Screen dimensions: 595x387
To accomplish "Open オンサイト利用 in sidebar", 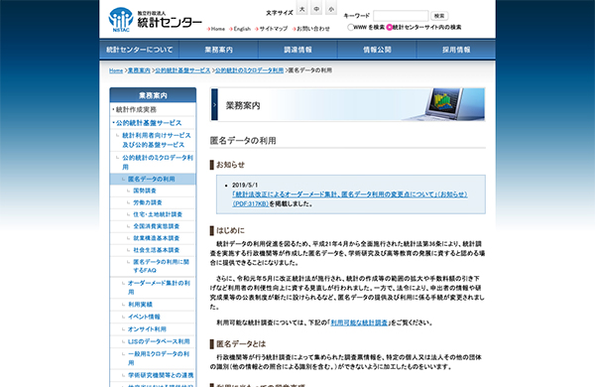I will tap(147, 329).
